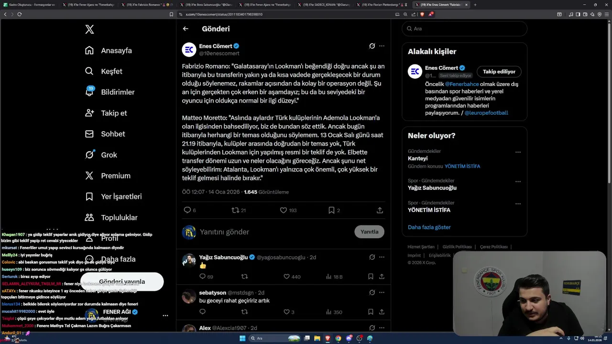
Task: Open FENER AĞI account menu dots
Action: (165, 315)
